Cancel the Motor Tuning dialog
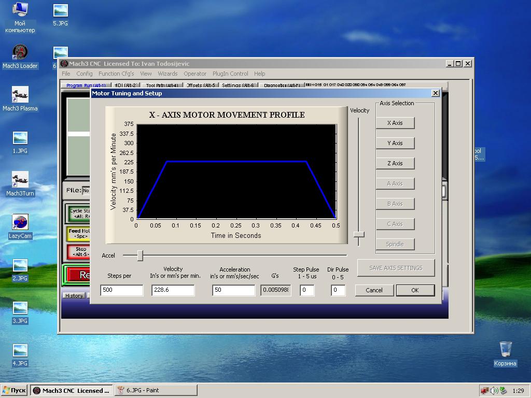The width and height of the screenshot is (531, 398). pyautogui.click(x=374, y=290)
